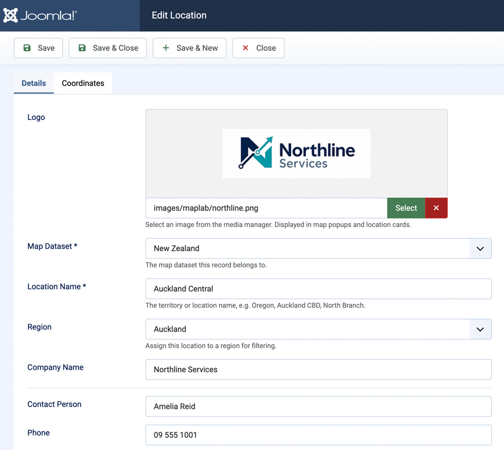Click the Location Name label
This screenshot has height=450, width=504.
tap(57, 286)
